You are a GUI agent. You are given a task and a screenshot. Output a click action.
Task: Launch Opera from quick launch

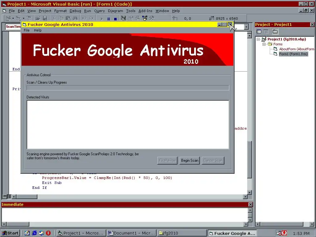pyautogui.click(x=48, y=233)
